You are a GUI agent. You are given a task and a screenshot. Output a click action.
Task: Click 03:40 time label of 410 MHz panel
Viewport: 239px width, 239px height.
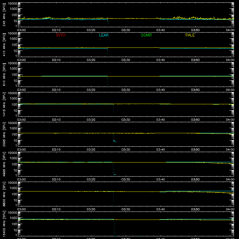160,60
